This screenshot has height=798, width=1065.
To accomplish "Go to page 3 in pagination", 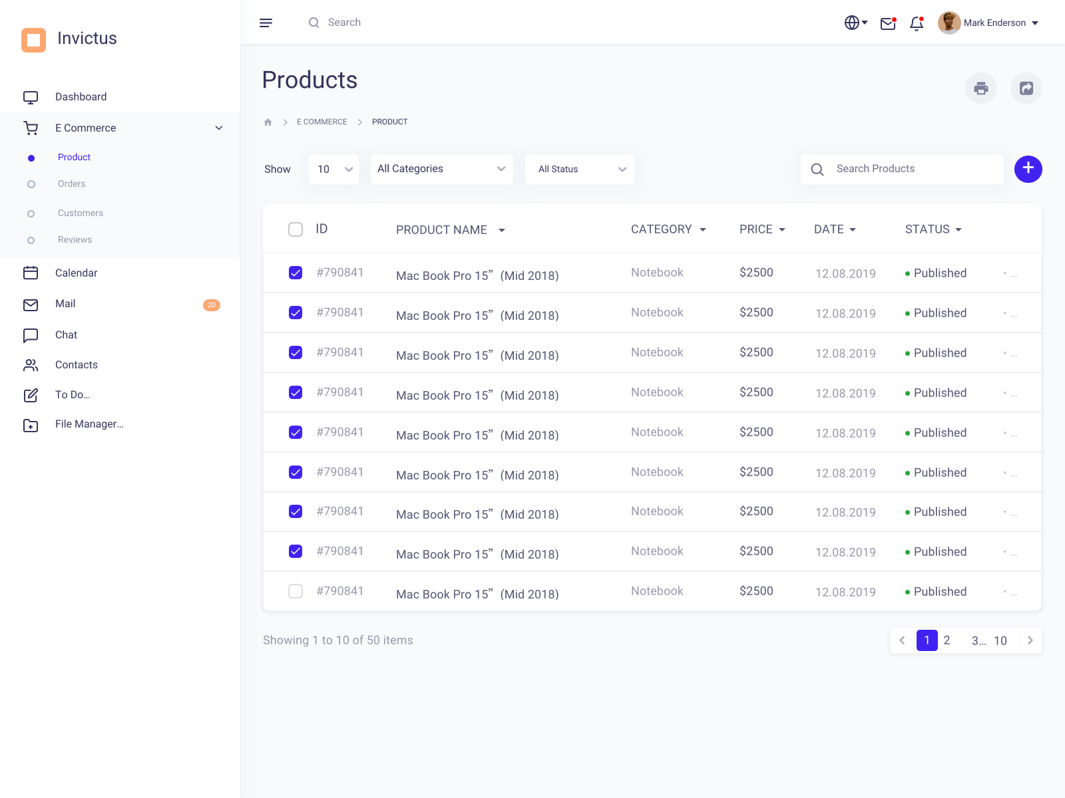I will tap(978, 641).
